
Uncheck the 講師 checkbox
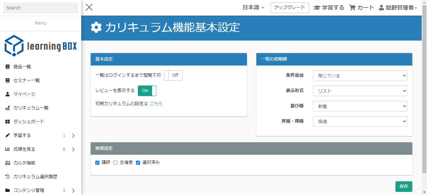pyautogui.click(x=98, y=163)
